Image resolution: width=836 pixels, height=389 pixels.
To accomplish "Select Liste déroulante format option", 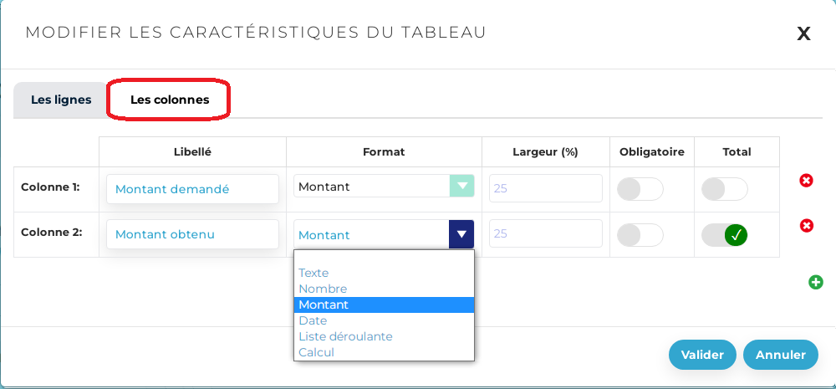I will 345,336.
